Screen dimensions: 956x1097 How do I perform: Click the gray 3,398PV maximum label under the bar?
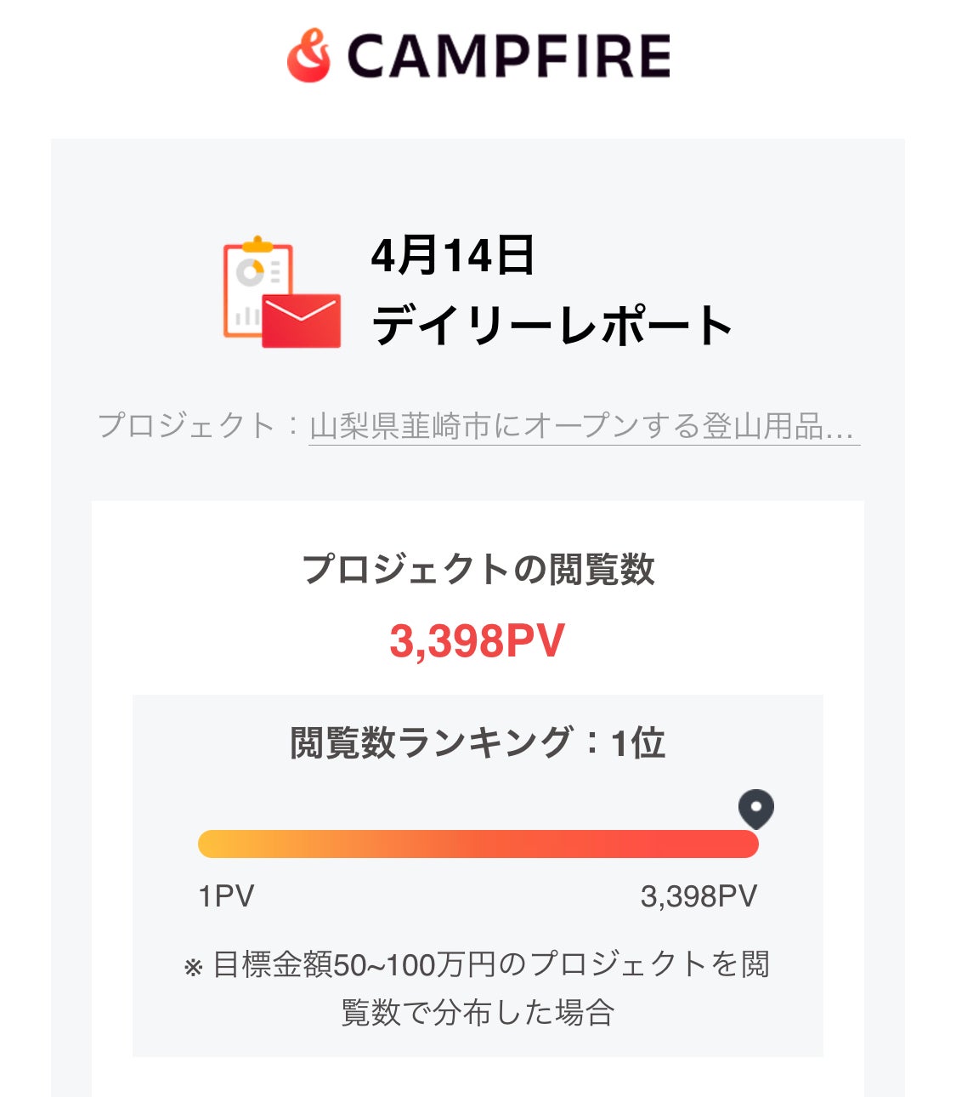(699, 896)
